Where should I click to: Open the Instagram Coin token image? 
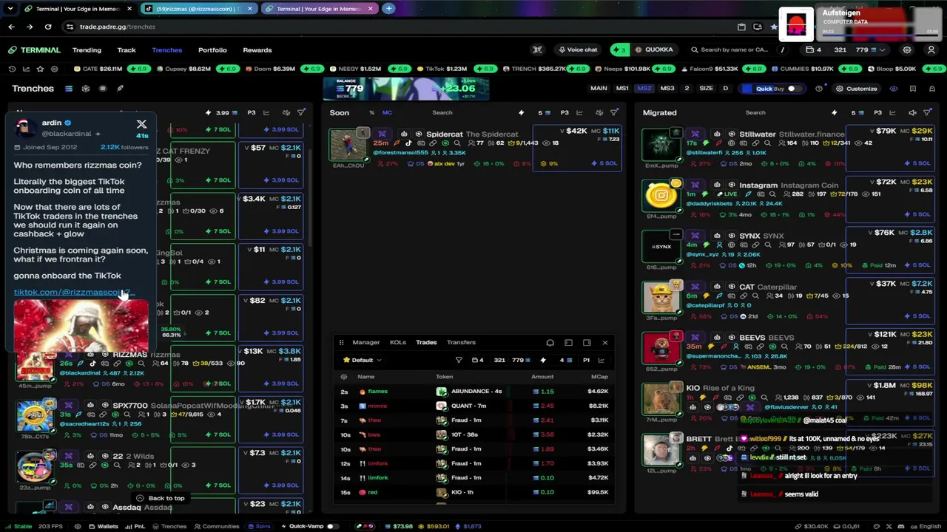point(661,196)
